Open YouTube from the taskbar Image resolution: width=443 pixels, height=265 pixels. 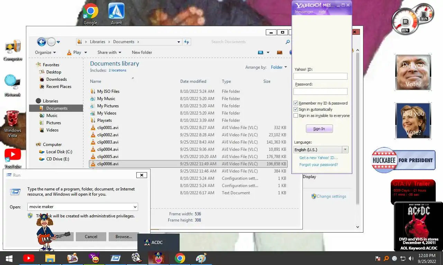pyautogui.click(x=28, y=258)
